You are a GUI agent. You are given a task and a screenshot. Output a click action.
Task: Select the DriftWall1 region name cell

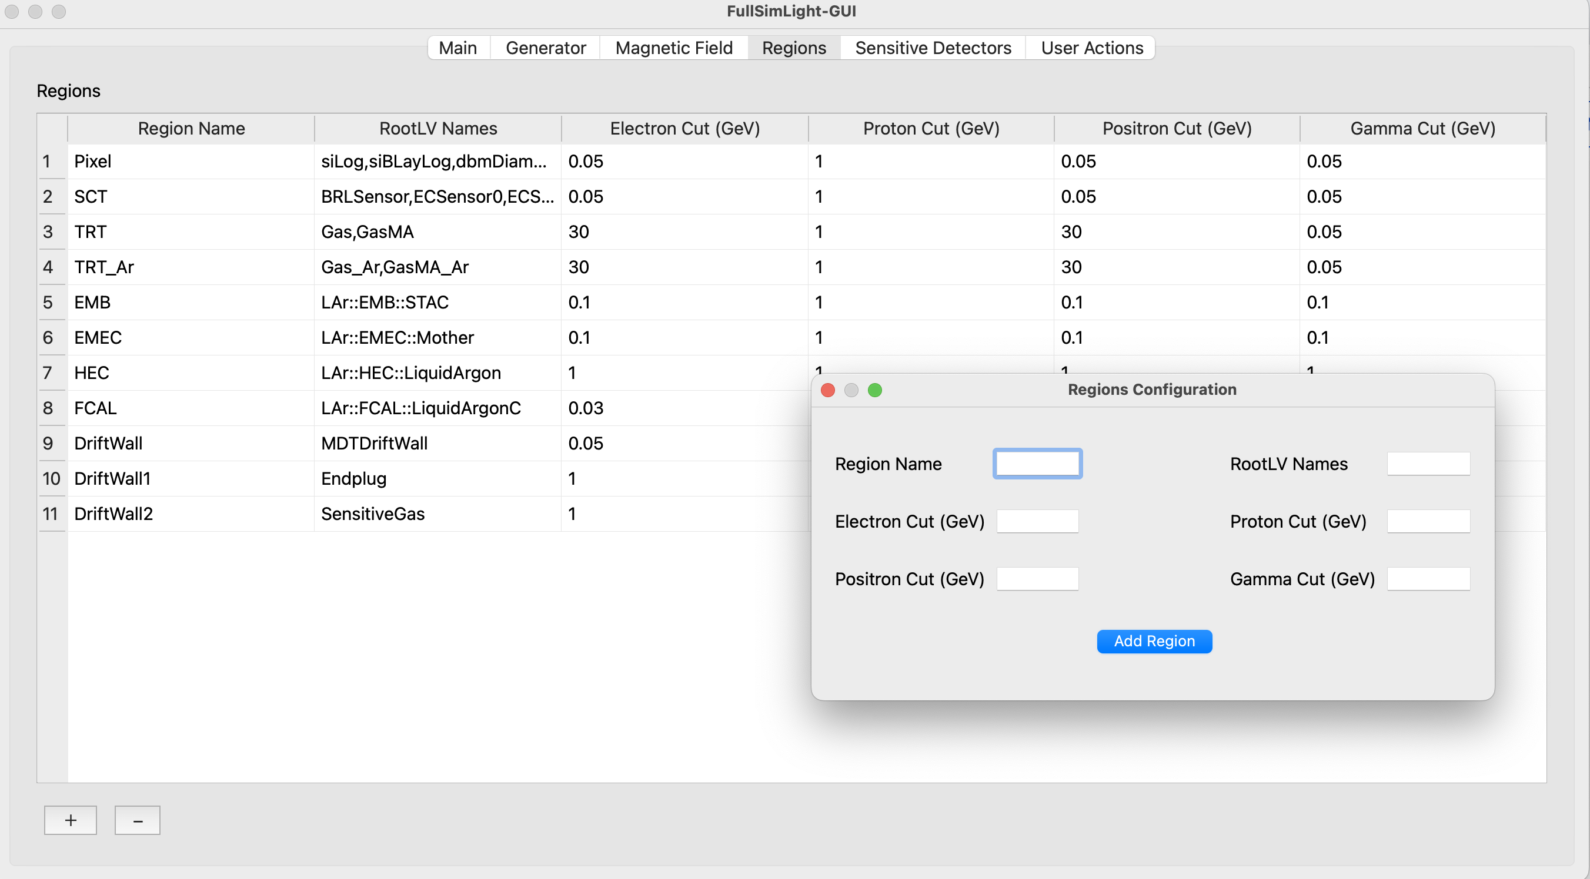[x=191, y=478]
